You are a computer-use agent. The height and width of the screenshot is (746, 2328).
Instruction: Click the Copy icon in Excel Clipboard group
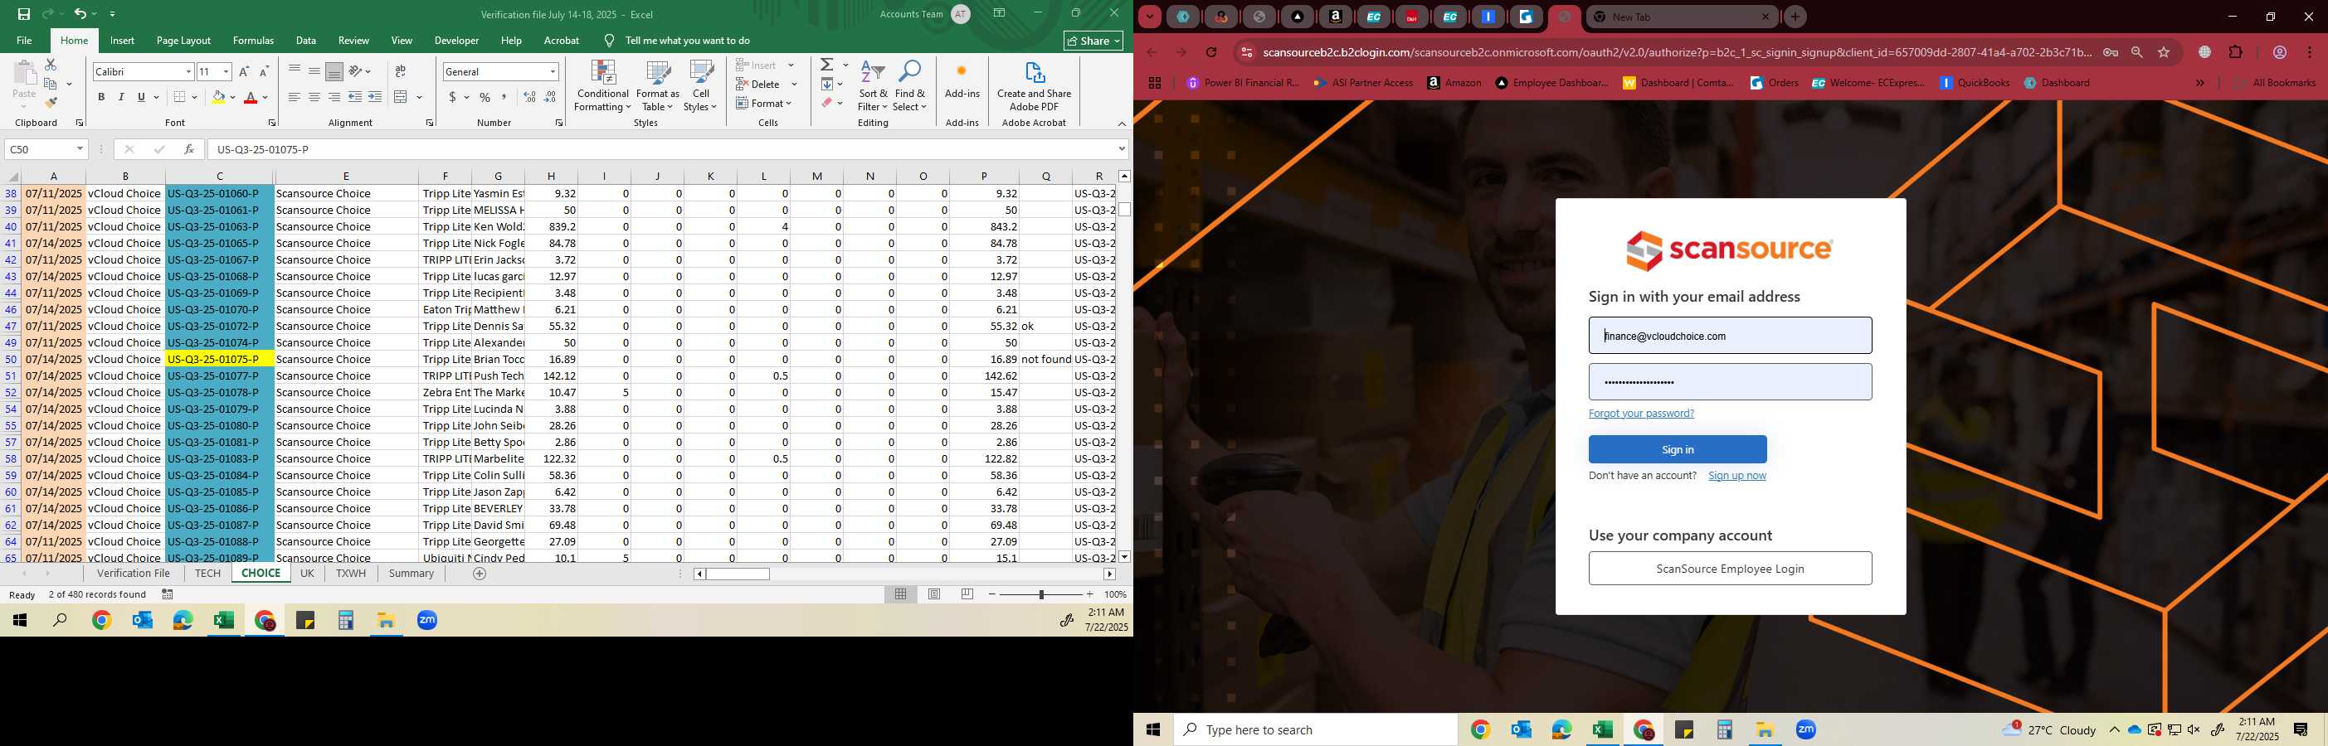[x=51, y=84]
